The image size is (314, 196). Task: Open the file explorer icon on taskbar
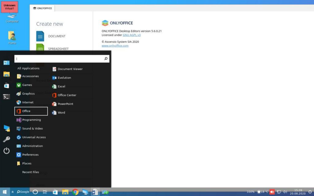tap(65, 192)
